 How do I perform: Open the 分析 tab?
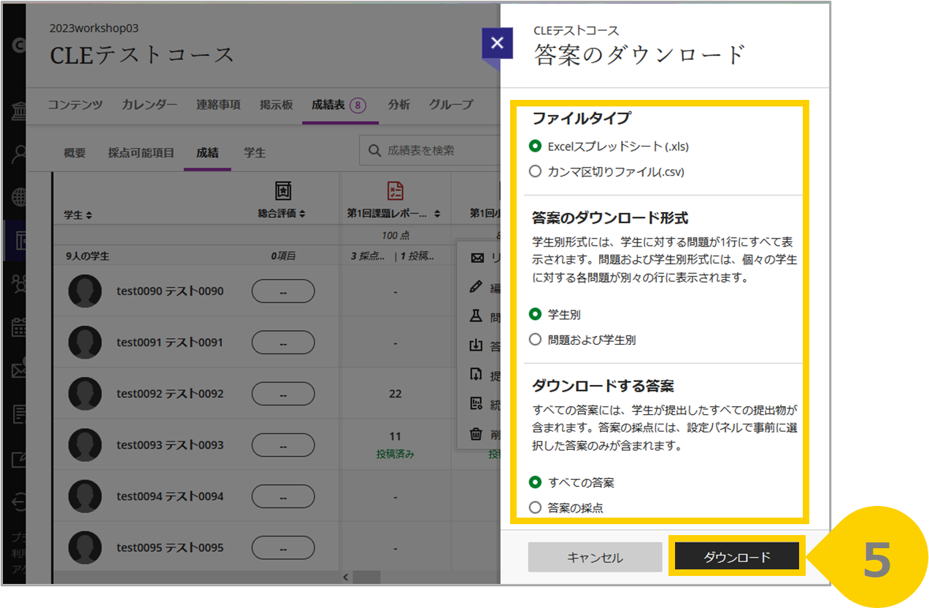pyautogui.click(x=399, y=104)
